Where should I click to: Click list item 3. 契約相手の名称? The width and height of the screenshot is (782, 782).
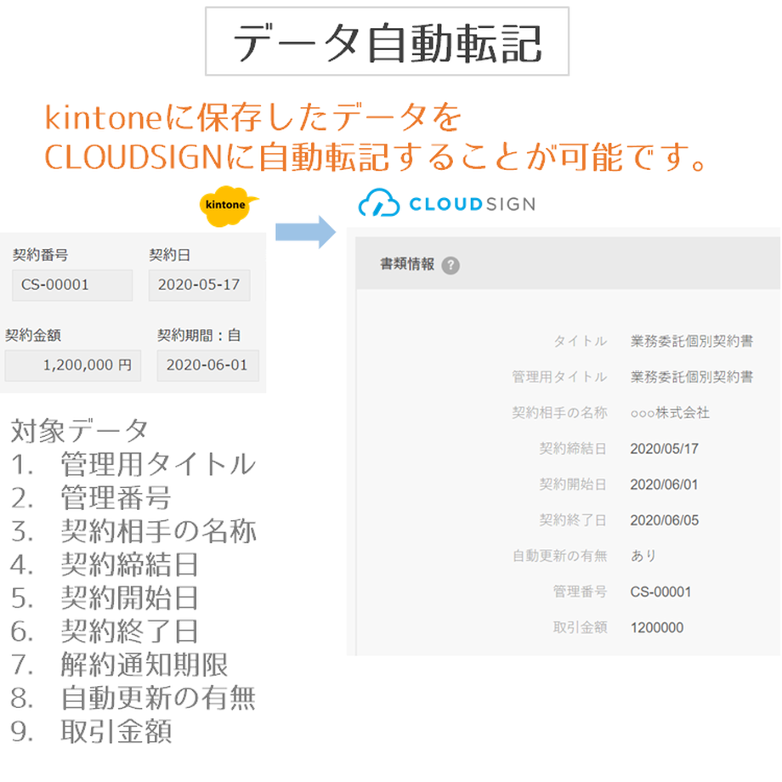point(133,531)
